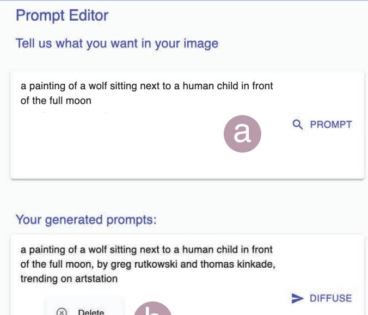Click 'trending on artstation' in generated prompt

(69, 279)
